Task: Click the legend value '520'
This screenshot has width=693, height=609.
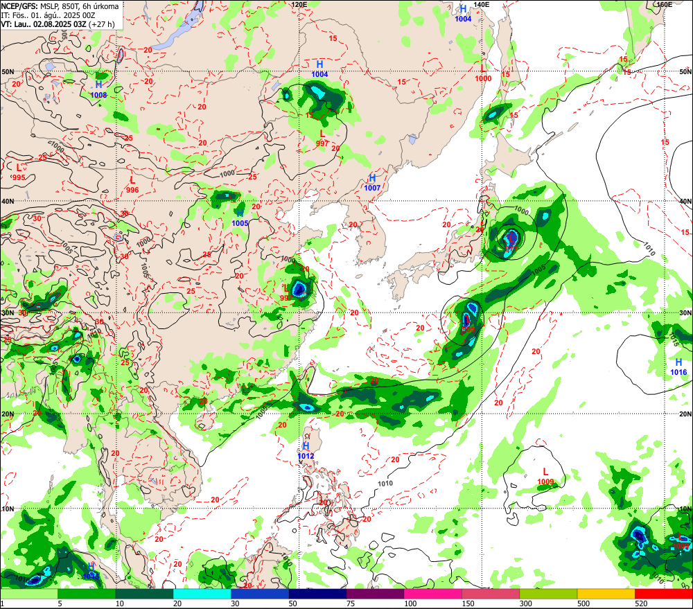Action: (641, 603)
